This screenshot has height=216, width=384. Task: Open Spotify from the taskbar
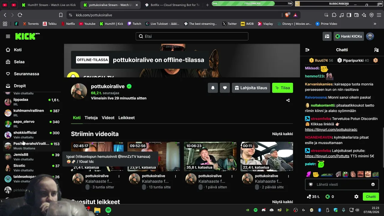(108, 210)
